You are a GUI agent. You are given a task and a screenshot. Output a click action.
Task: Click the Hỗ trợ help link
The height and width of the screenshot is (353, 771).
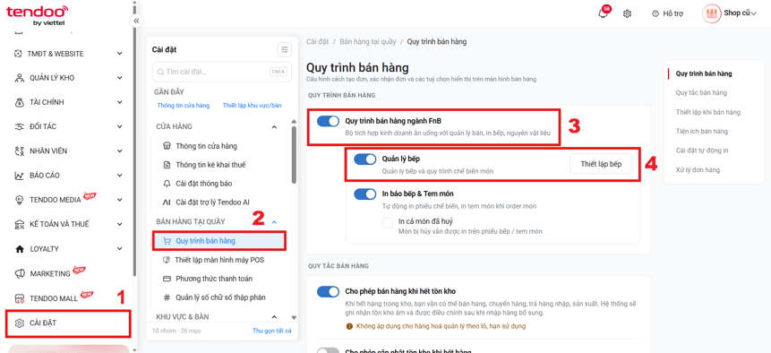tap(668, 13)
